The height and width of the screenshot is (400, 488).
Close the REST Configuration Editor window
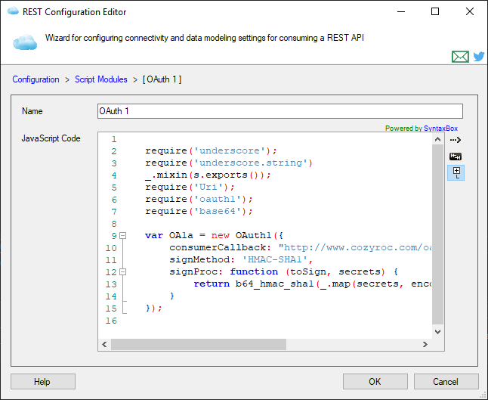[x=470, y=11]
